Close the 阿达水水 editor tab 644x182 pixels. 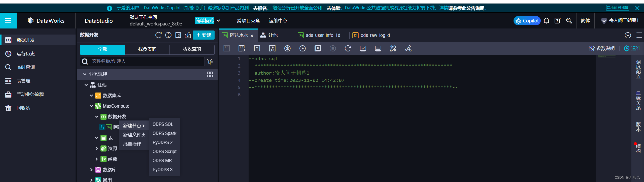[x=252, y=36]
